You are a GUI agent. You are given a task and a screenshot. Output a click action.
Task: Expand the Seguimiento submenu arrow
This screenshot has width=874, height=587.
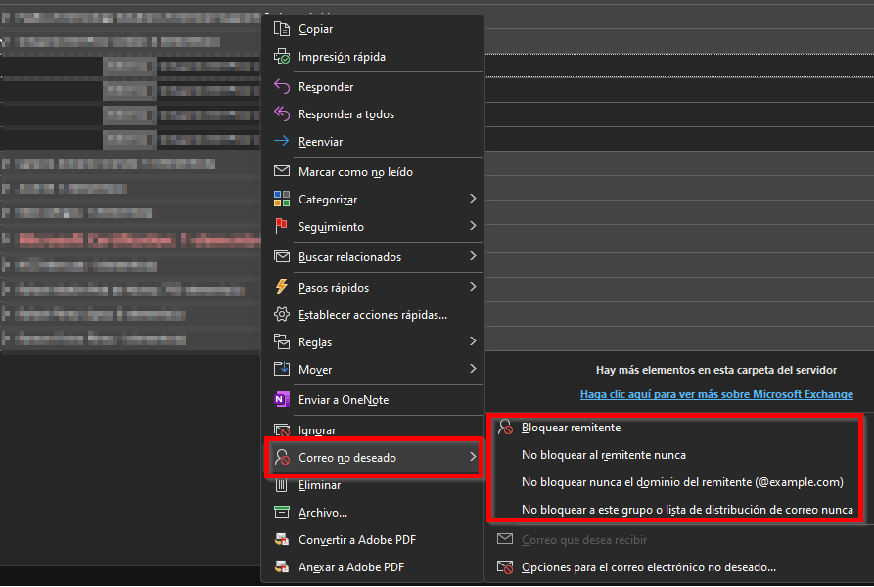click(473, 227)
